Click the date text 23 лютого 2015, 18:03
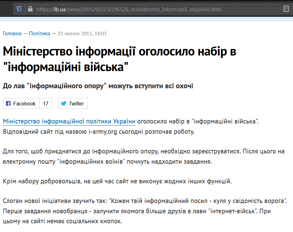Screen dimensions: 293x232 [82, 34]
